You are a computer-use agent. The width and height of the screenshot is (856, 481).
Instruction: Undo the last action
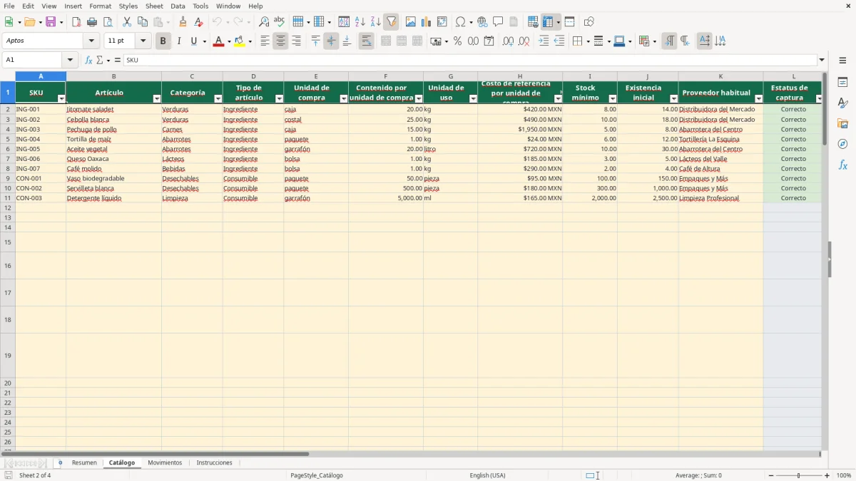point(217,22)
